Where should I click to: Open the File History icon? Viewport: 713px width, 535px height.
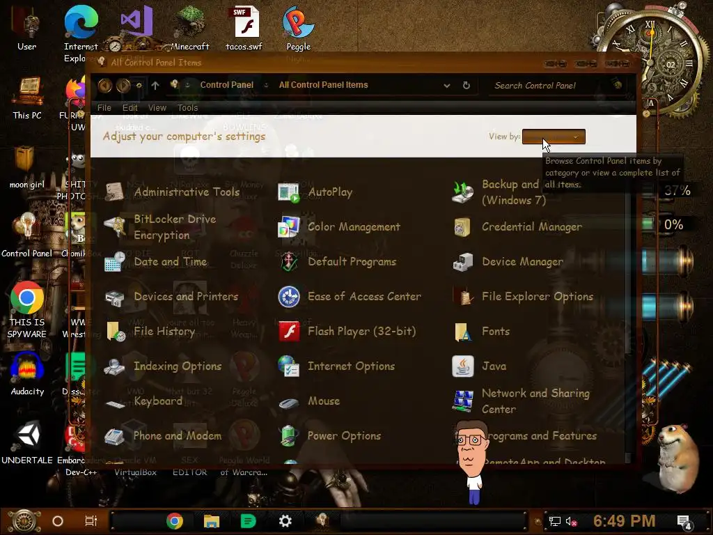click(x=116, y=331)
